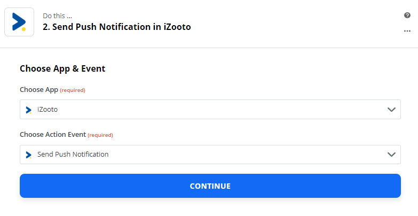
Task: Click the "Choose App" field label
Action: 38,90
